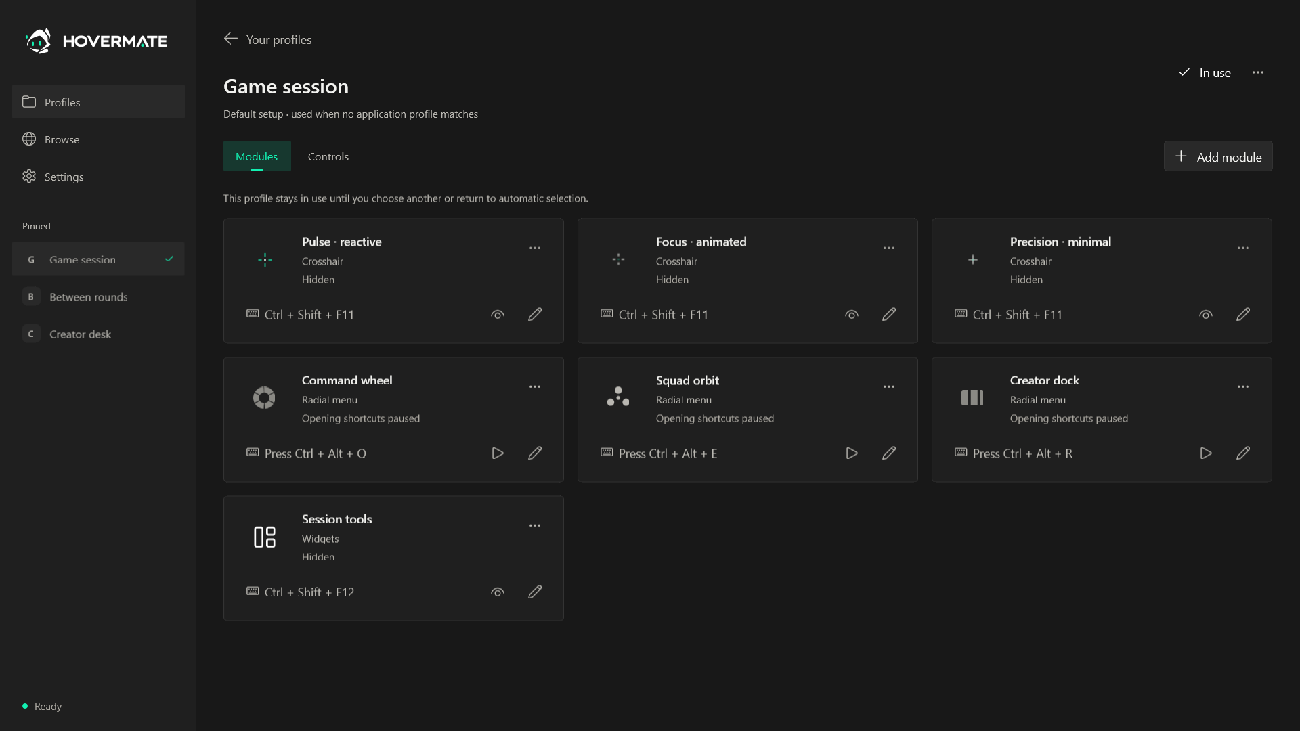Start Creator dock via play icon
This screenshot has height=731, width=1300.
coord(1206,453)
